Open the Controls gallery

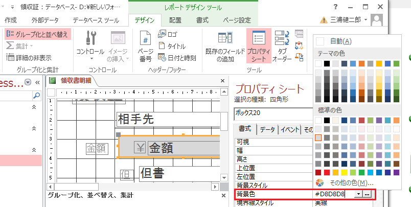[90, 46]
